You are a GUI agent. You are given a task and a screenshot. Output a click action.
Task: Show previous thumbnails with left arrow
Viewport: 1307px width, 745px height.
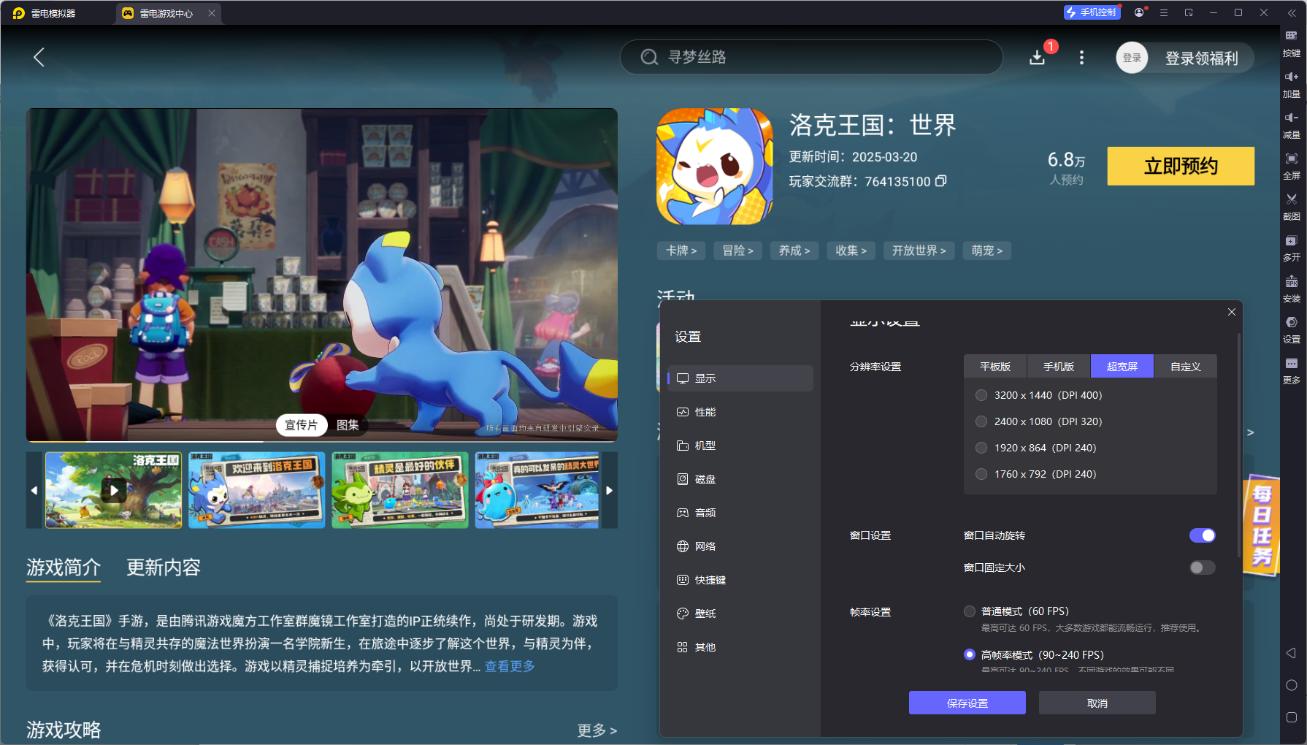[x=34, y=490]
